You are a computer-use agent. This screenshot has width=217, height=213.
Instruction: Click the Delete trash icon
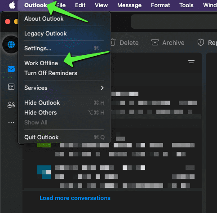(x=113, y=42)
